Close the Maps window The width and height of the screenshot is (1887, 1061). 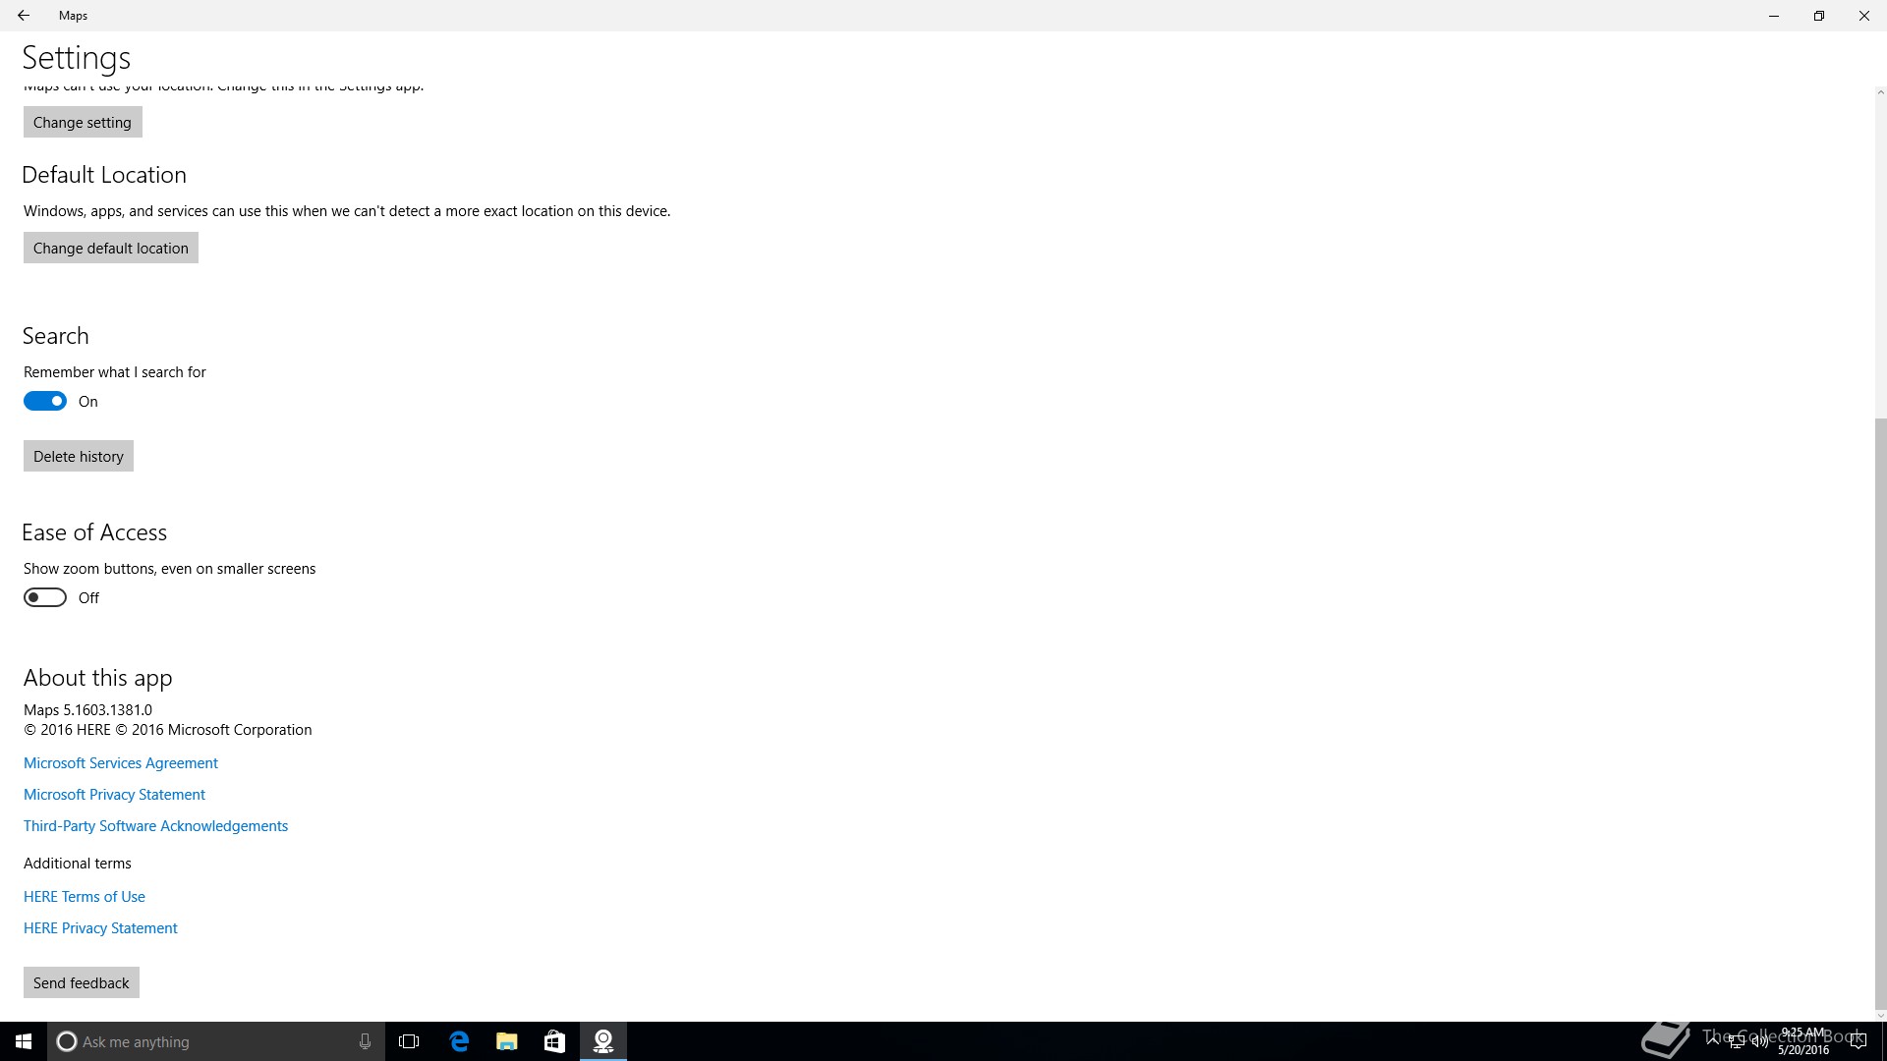(1864, 16)
